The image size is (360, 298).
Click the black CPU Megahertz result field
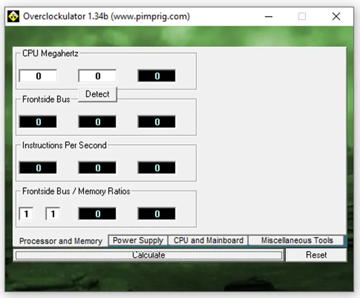coord(157,76)
